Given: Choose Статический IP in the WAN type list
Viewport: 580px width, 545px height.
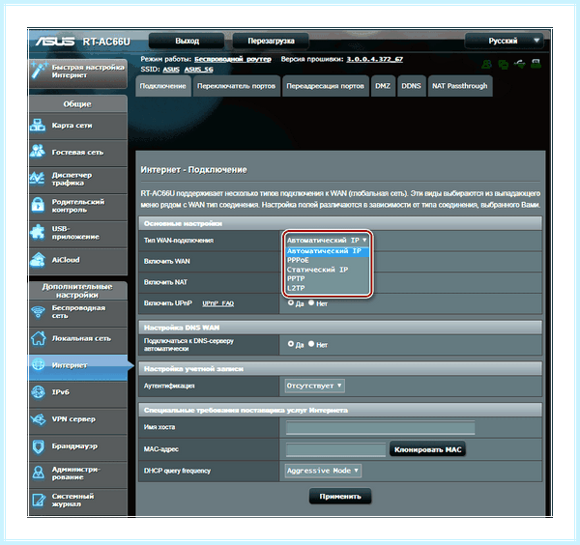Looking at the screenshot, I should coord(328,270).
